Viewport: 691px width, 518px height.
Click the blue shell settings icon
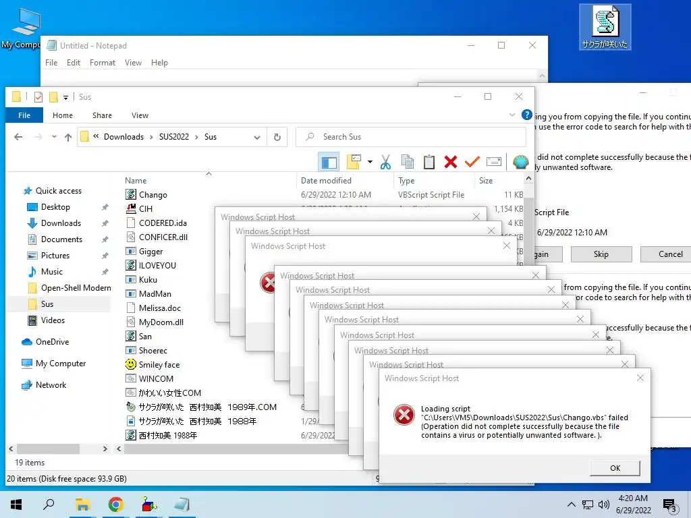520,162
